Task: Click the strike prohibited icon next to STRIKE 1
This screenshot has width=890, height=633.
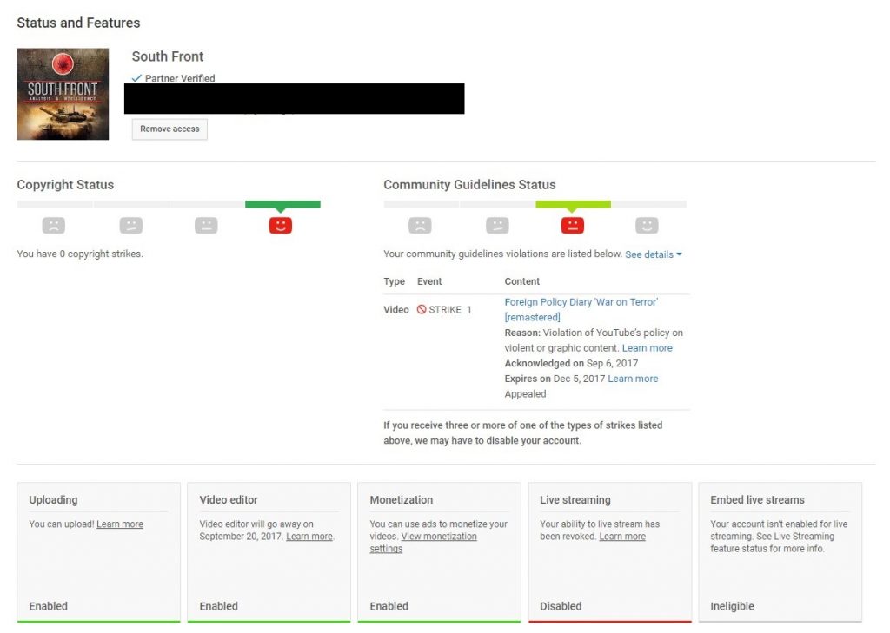Action: [x=422, y=310]
